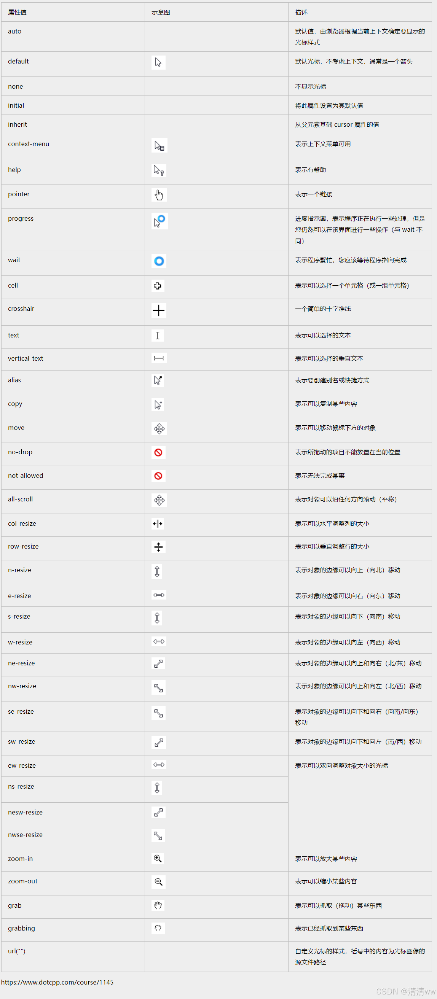This screenshot has height=999, width=437.
Task: Click the alias cursor icon
Action: (x=158, y=380)
